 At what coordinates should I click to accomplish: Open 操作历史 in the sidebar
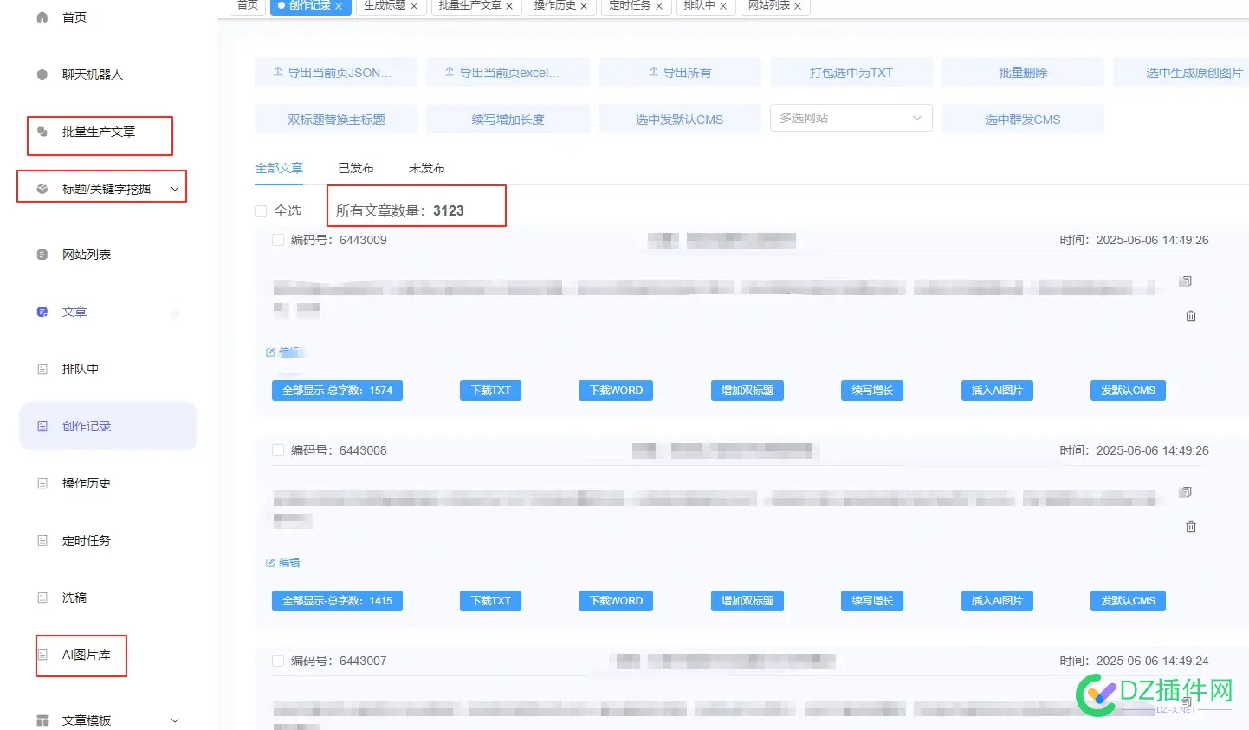[87, 483]
